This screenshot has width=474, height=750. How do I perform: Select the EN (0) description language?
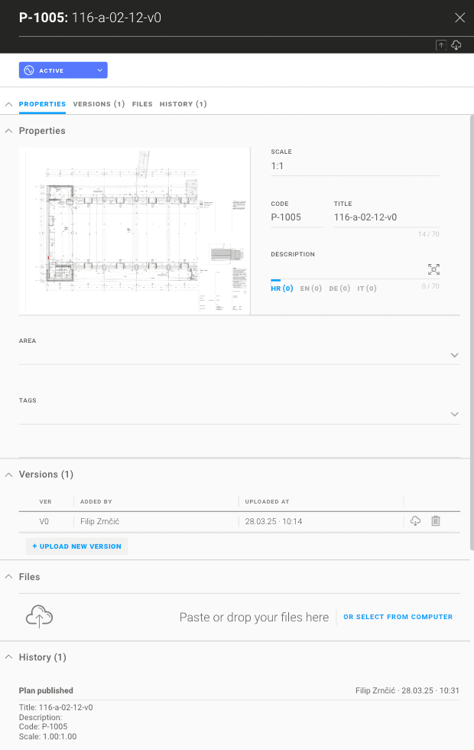point(310,289)
